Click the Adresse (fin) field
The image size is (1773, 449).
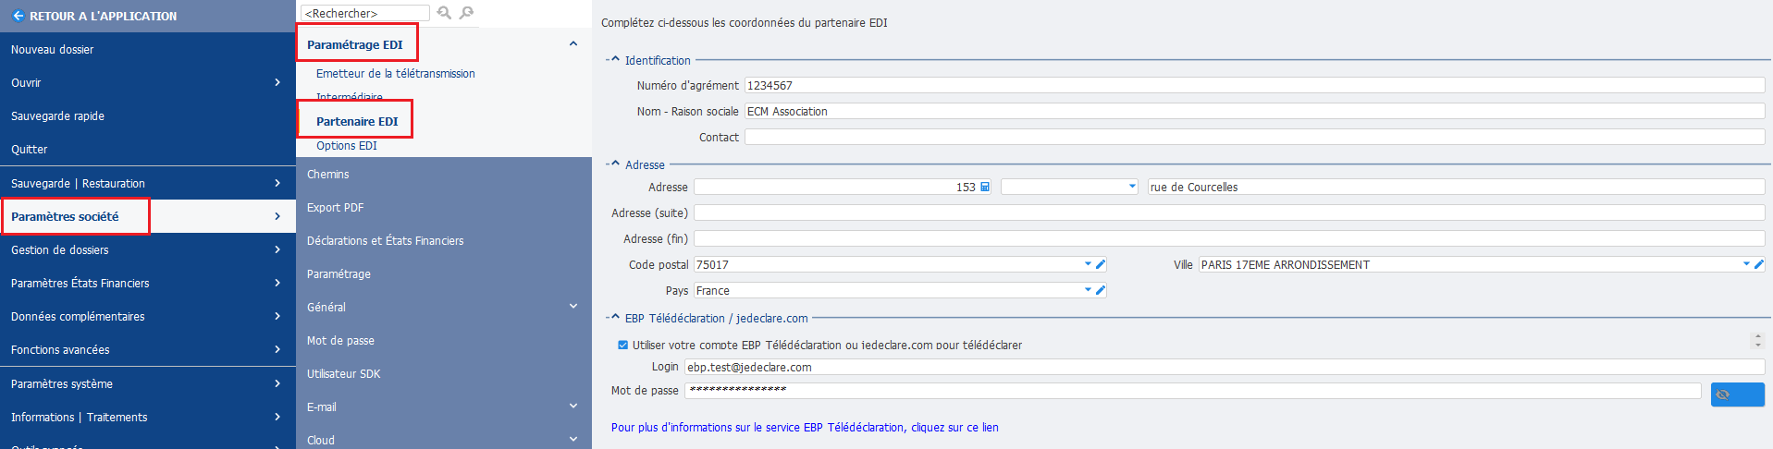tap(1229, 238)
